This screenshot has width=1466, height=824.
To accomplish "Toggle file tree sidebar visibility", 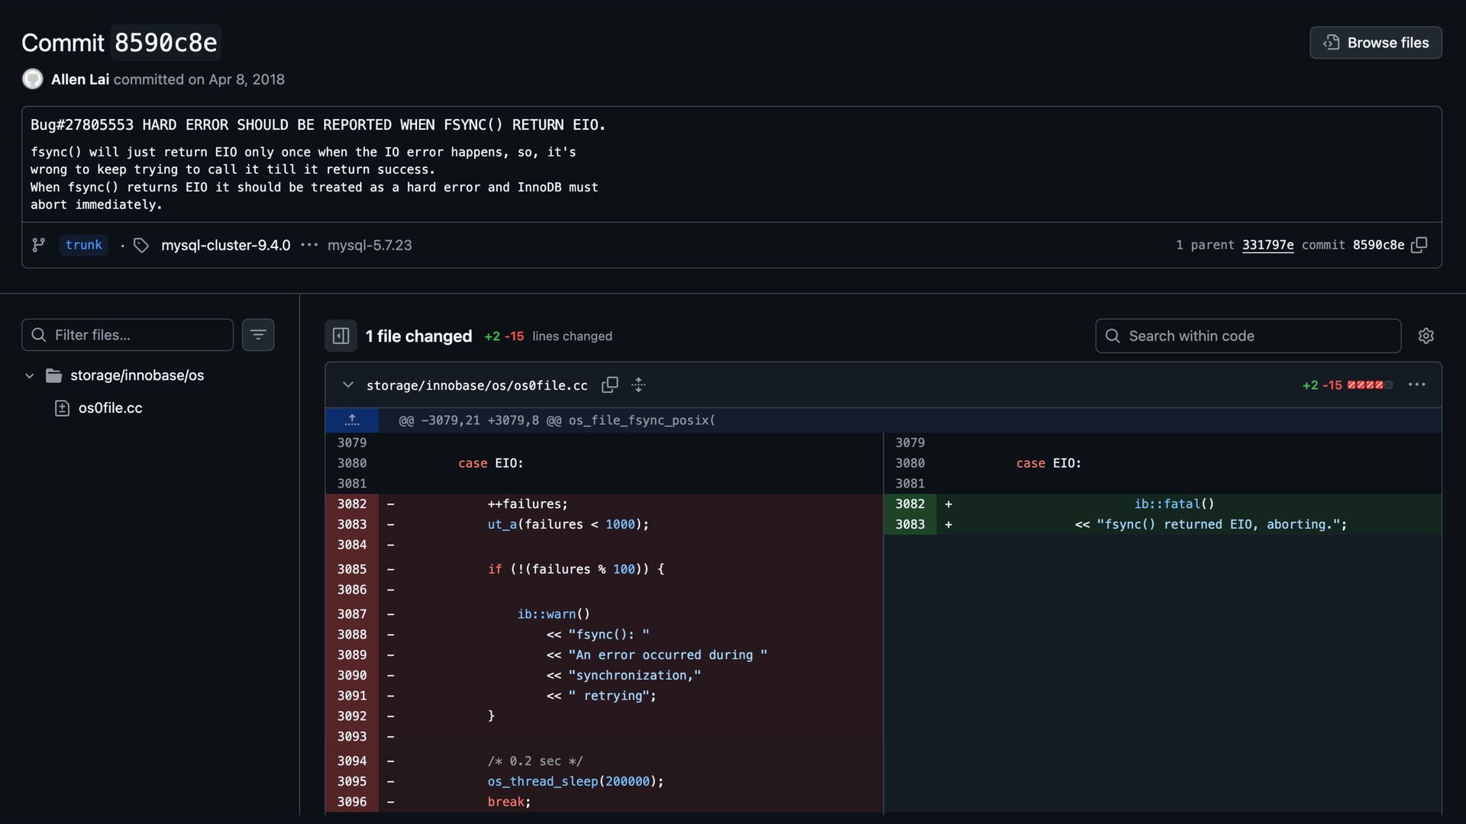I will point(341,336).
